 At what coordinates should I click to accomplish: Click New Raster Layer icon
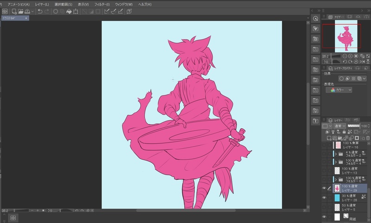click(x=329, y=138)
